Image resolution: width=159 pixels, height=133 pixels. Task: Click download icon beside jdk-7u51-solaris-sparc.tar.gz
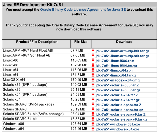tap(93, 109)
